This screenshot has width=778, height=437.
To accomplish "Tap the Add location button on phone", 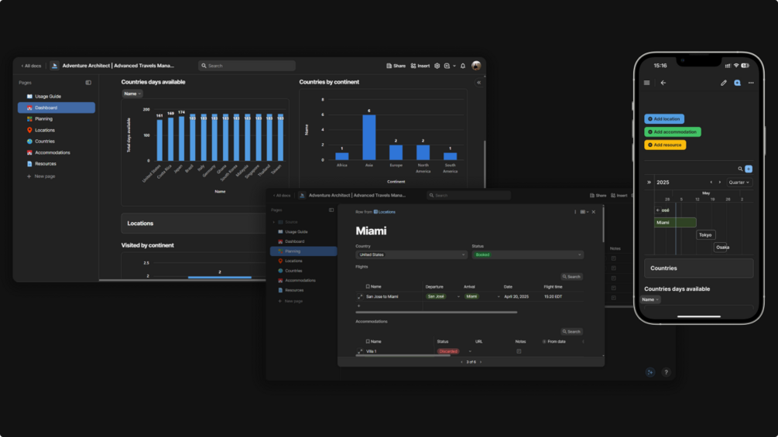I will [664, 119].
